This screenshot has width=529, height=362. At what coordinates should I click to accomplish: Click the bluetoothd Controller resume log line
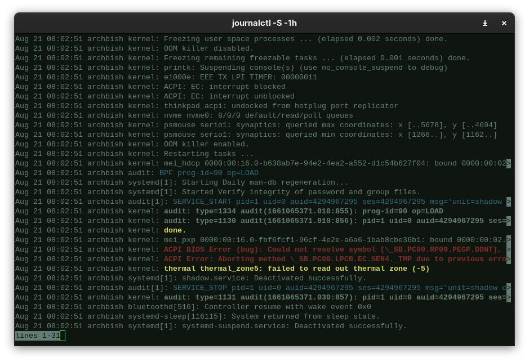(x=287, y=307)
